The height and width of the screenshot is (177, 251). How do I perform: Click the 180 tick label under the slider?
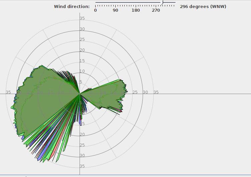point(136,10)
